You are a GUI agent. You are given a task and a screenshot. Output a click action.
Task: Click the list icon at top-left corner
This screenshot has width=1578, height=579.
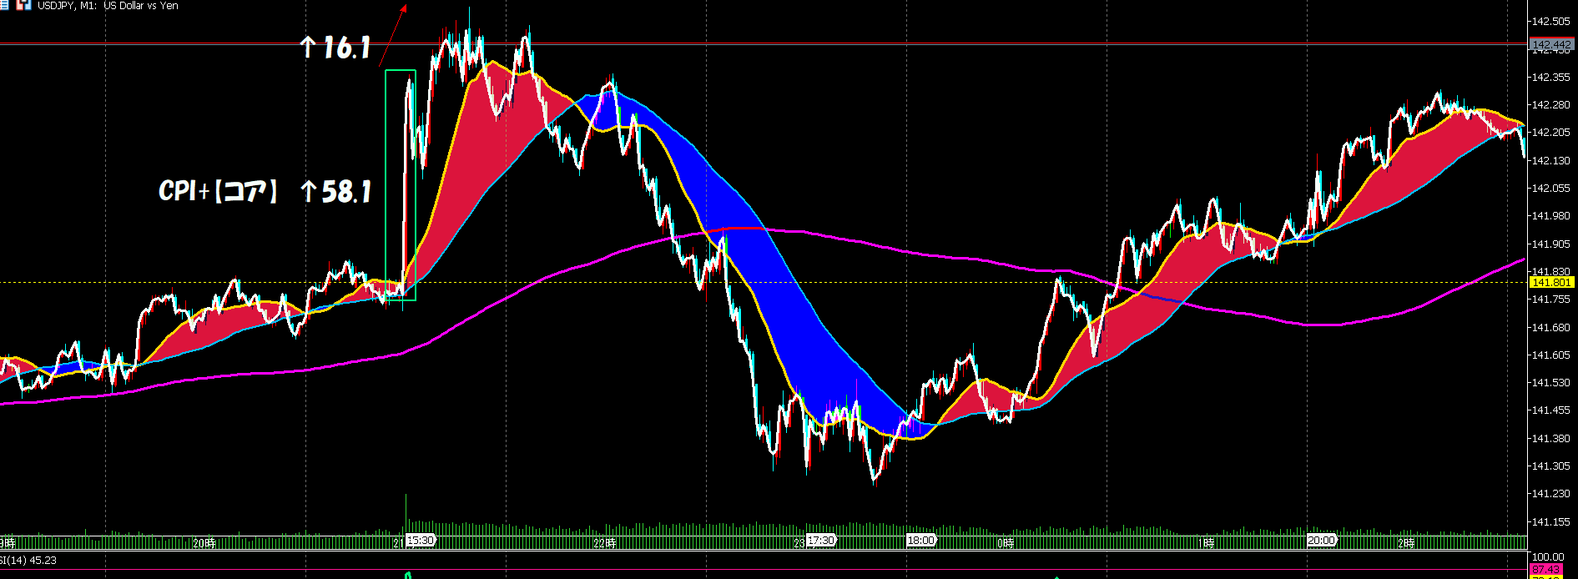(x=4, y=5)
